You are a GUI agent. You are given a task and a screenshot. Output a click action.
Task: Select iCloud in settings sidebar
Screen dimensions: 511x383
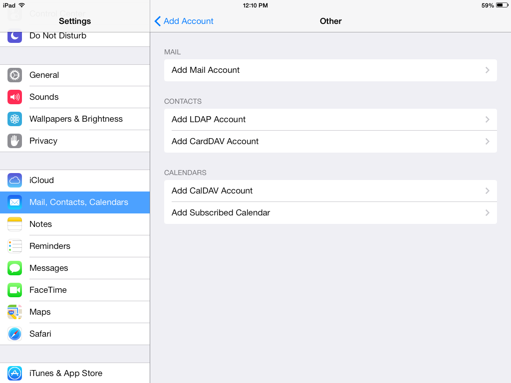tap(75, 181)
